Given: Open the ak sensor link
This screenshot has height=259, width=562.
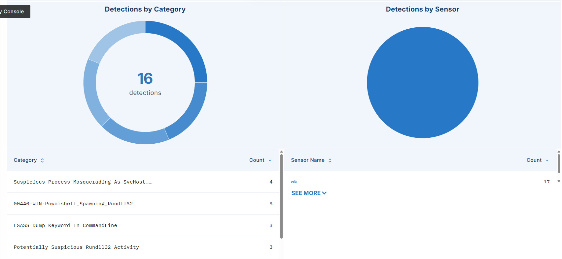Looking at the screenshot, I should (294, 182).
